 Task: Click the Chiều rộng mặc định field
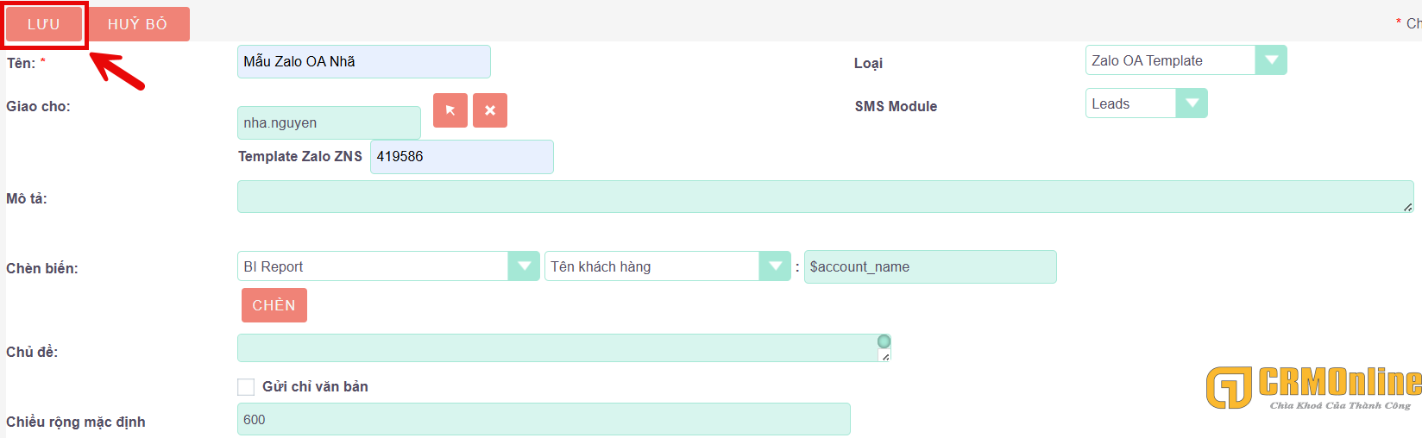coord(543,420)
